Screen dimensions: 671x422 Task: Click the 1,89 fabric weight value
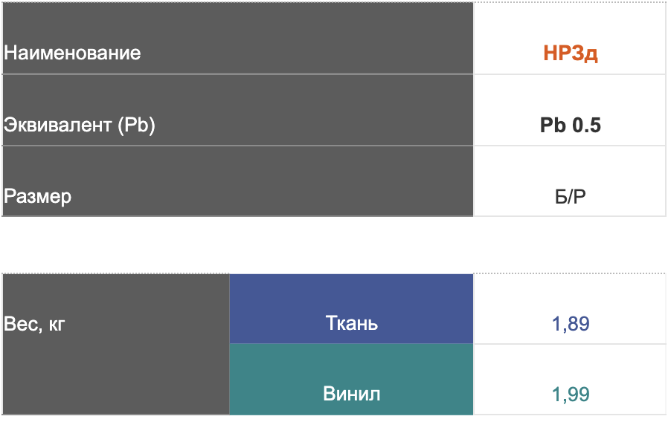pyautogui.click(x=571, y=324)
